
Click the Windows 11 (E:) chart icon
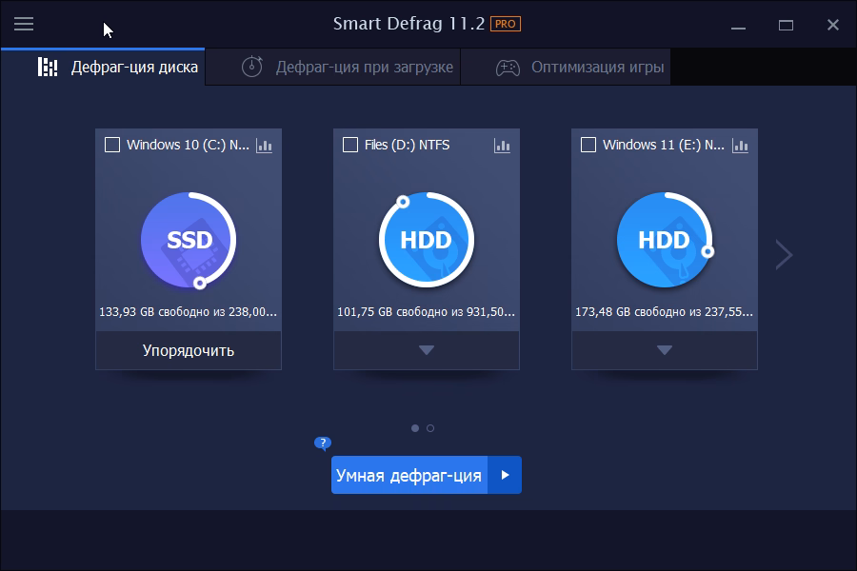(x=740, y=146)
